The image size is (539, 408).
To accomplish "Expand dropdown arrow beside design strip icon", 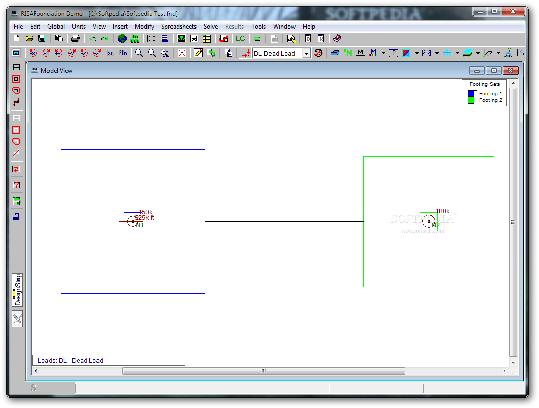I will pyautogui.click(x=437, y=53).
